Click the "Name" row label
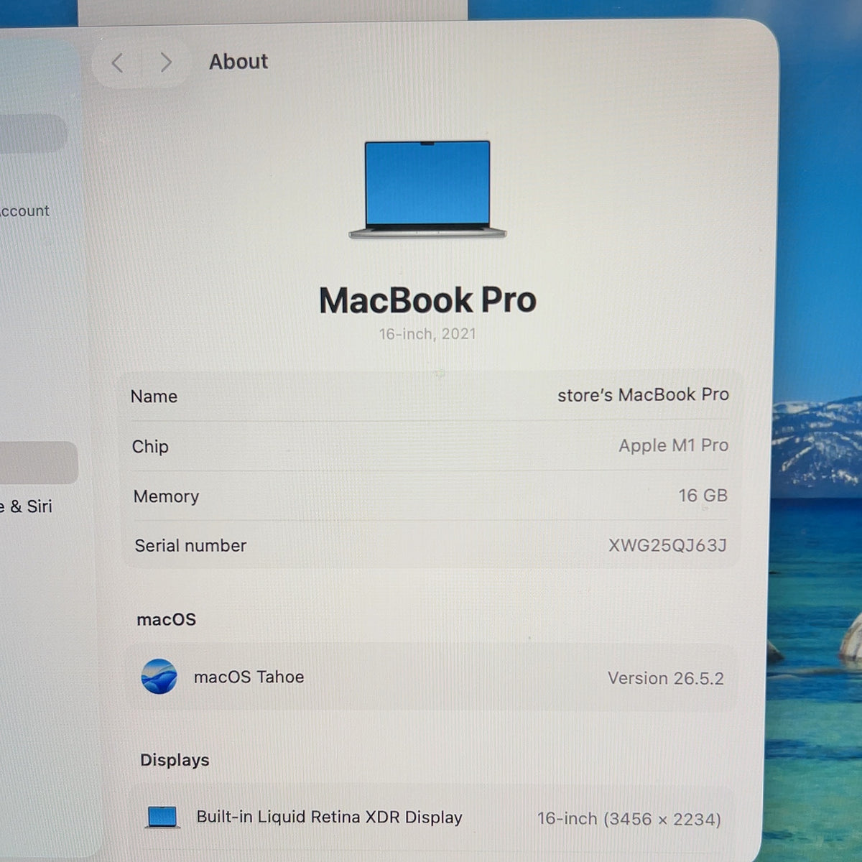This screenshot has width=862, height=862. [x=154, y=397]
